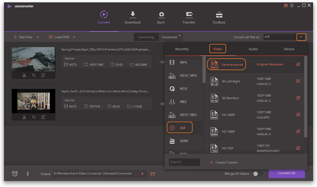Edit the HD 720P preset

[298, 148]
